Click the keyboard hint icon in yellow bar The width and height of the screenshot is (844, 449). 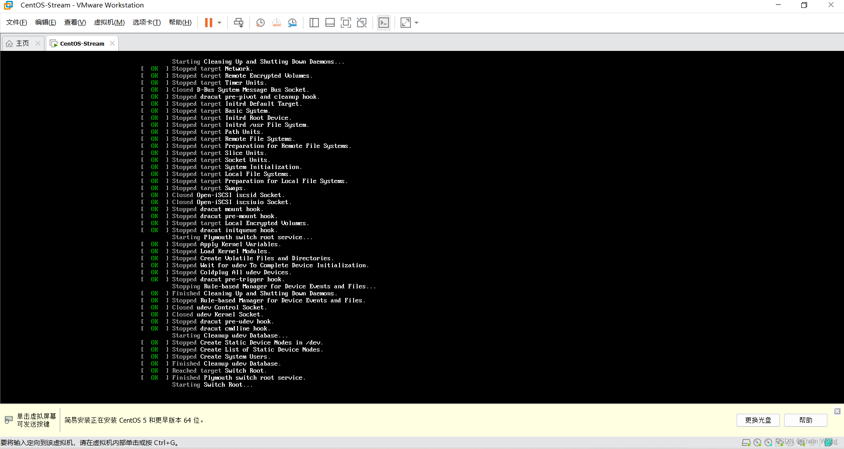coord(8,420)
